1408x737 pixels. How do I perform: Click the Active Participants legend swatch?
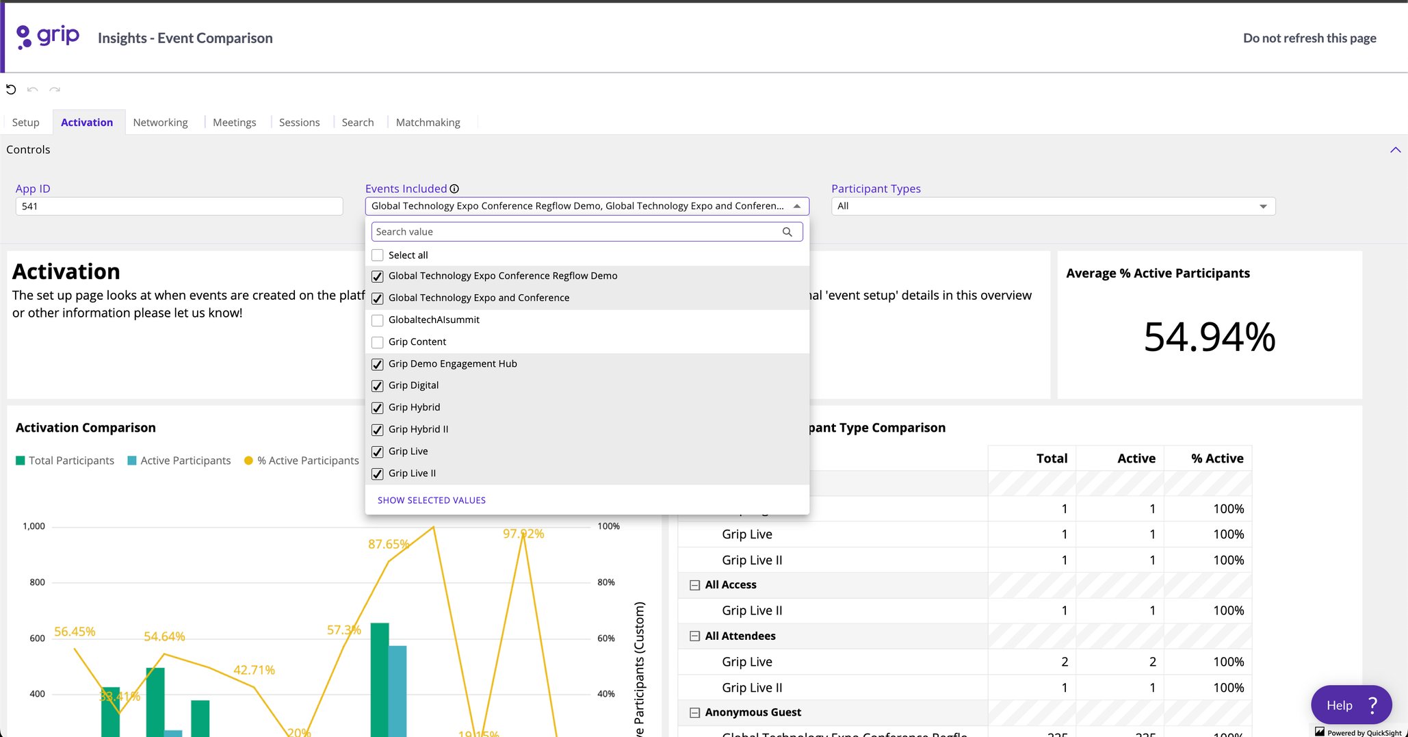132,461
